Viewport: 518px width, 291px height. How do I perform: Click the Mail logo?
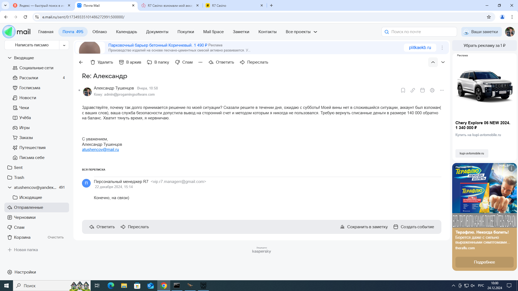(17, 32)
